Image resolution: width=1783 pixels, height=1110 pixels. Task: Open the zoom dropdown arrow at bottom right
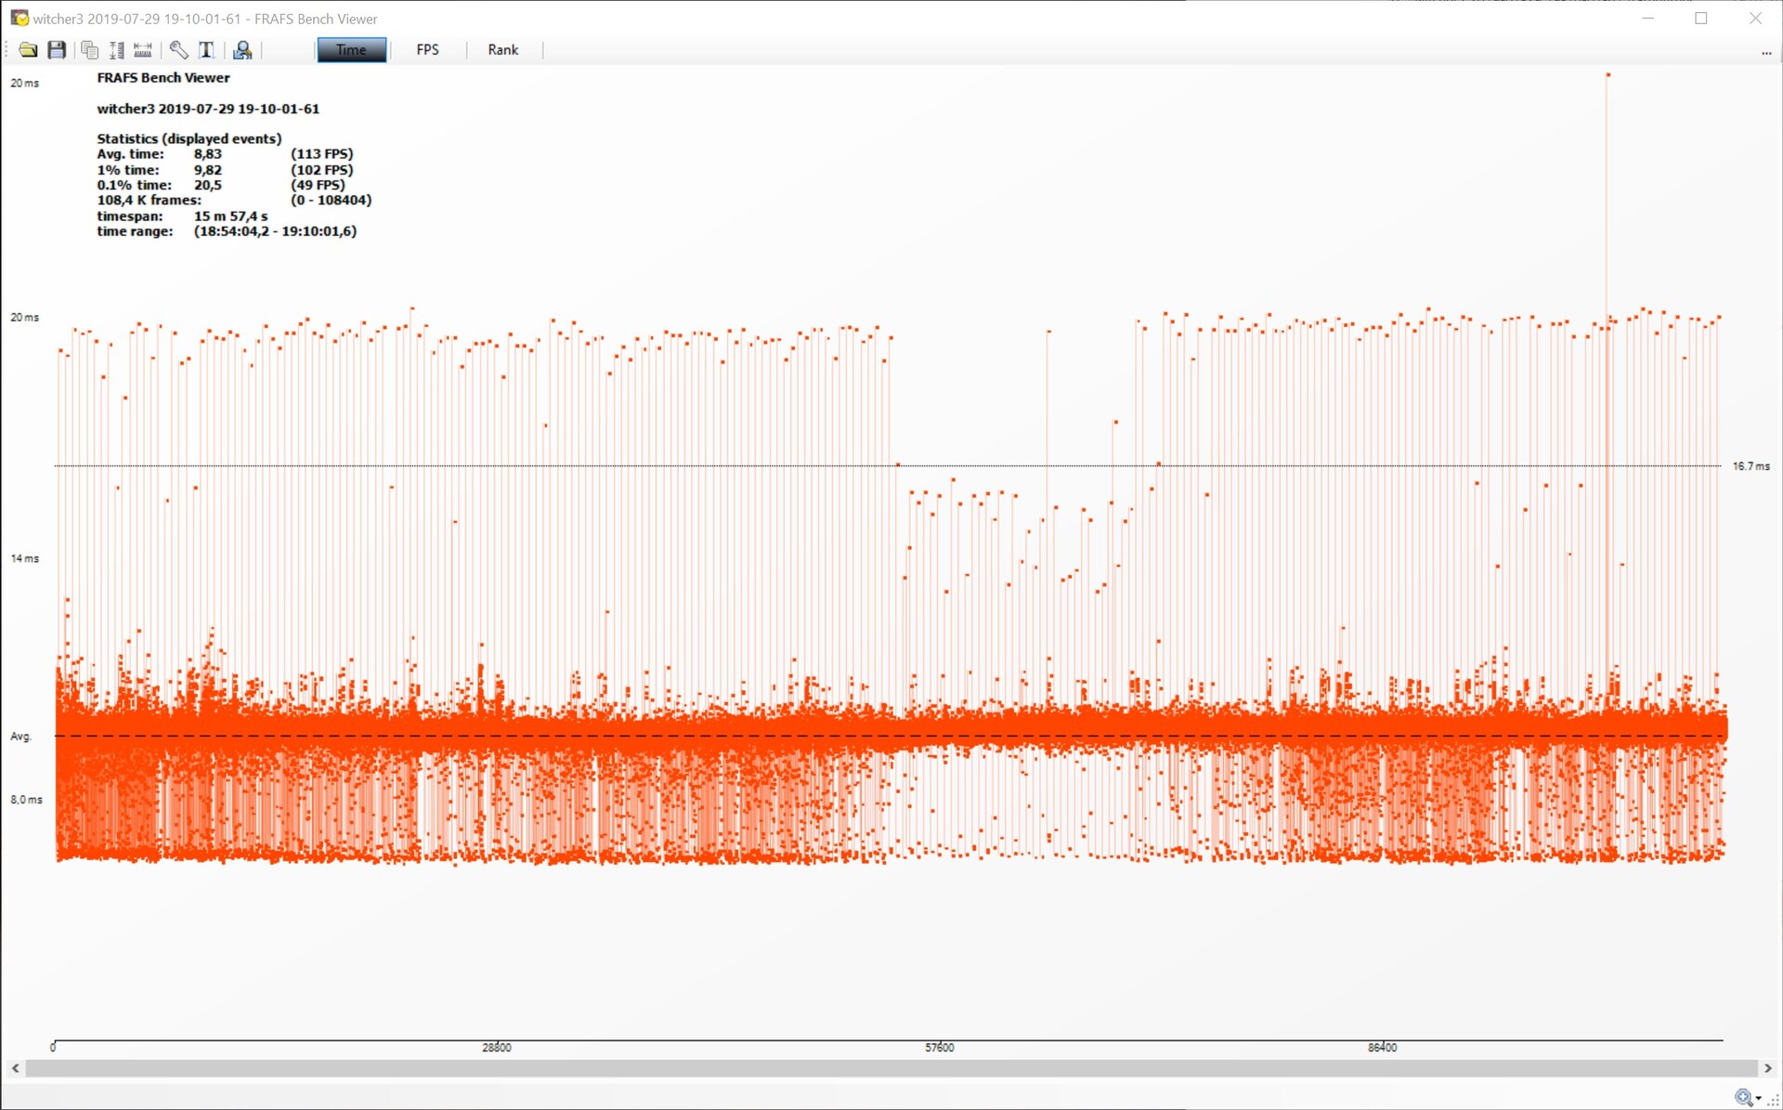tap(1759, 1099)
